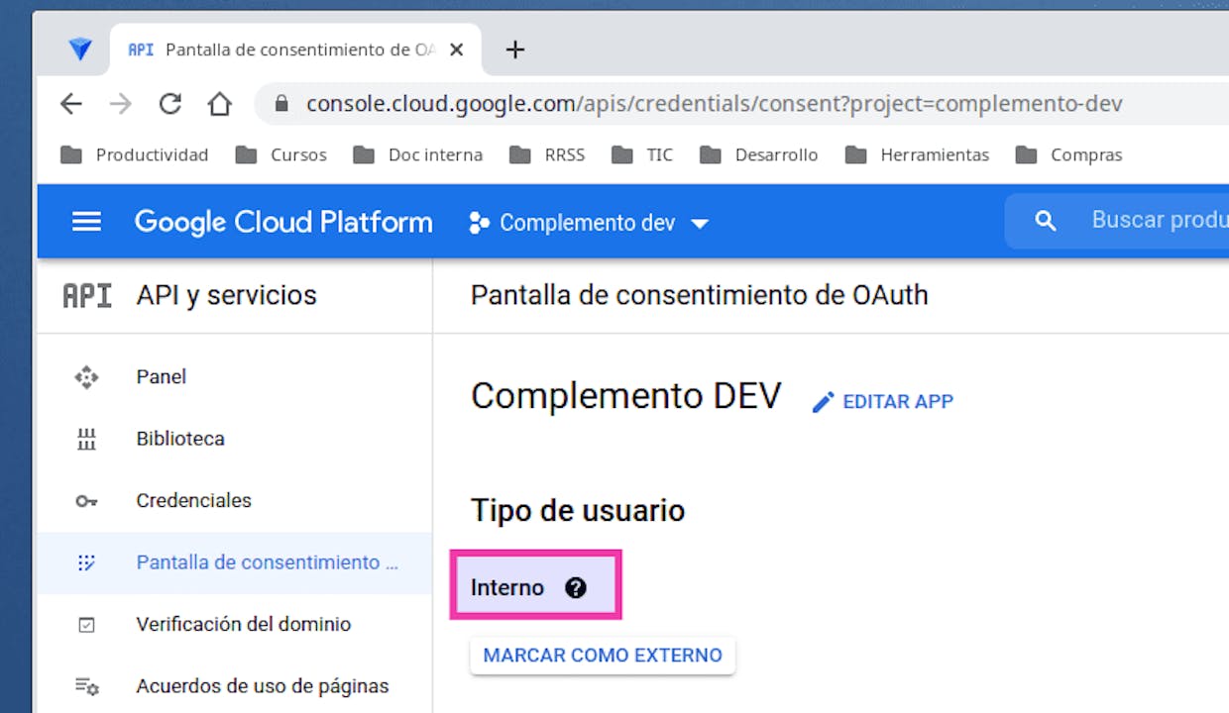The width and height of the screenshot is (1229, 713).
Task: Open the Doc interna bookmarks folder
Action: [x=418, y=154]
